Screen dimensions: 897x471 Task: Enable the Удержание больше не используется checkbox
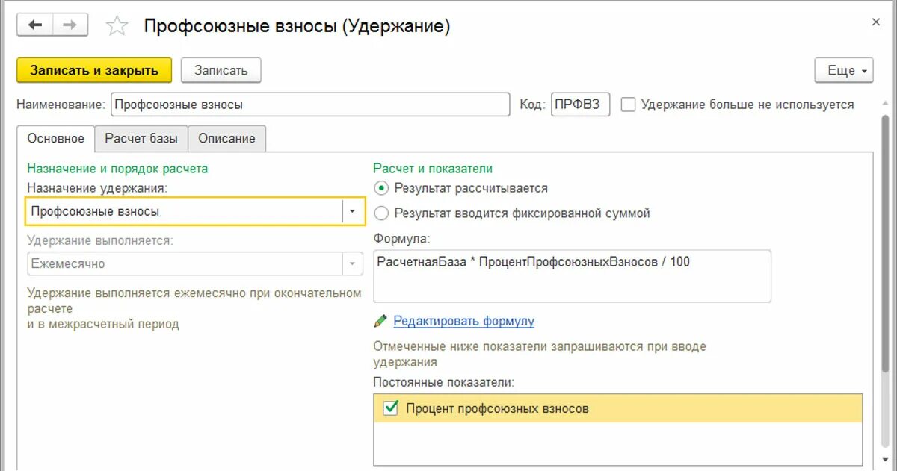click(627, 105)
